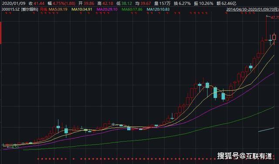Click the MA10:34.91 moving average label
The image size is (279, 164).
coord(82,10)
